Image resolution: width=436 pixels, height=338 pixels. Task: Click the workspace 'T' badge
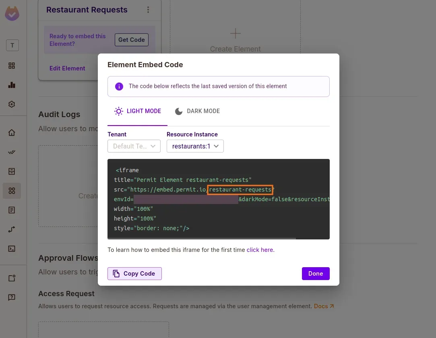point(12,45)
